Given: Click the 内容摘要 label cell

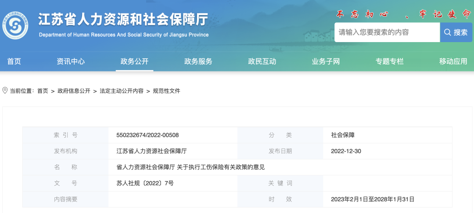Looking at the screenshot, I should click(x=65, y=199).
